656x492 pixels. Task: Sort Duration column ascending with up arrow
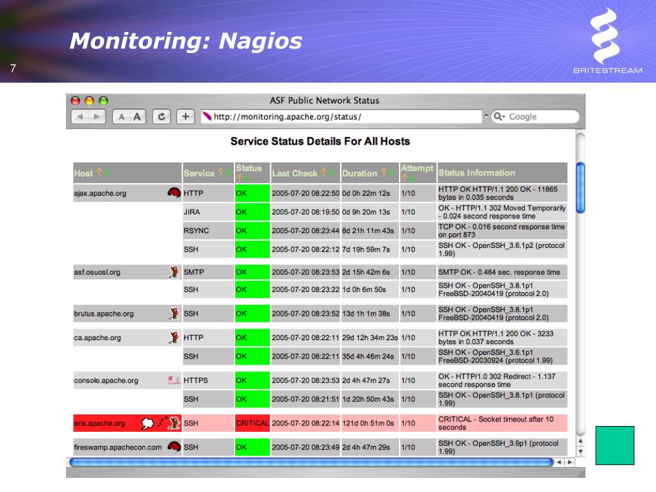(x=383, y=172)
